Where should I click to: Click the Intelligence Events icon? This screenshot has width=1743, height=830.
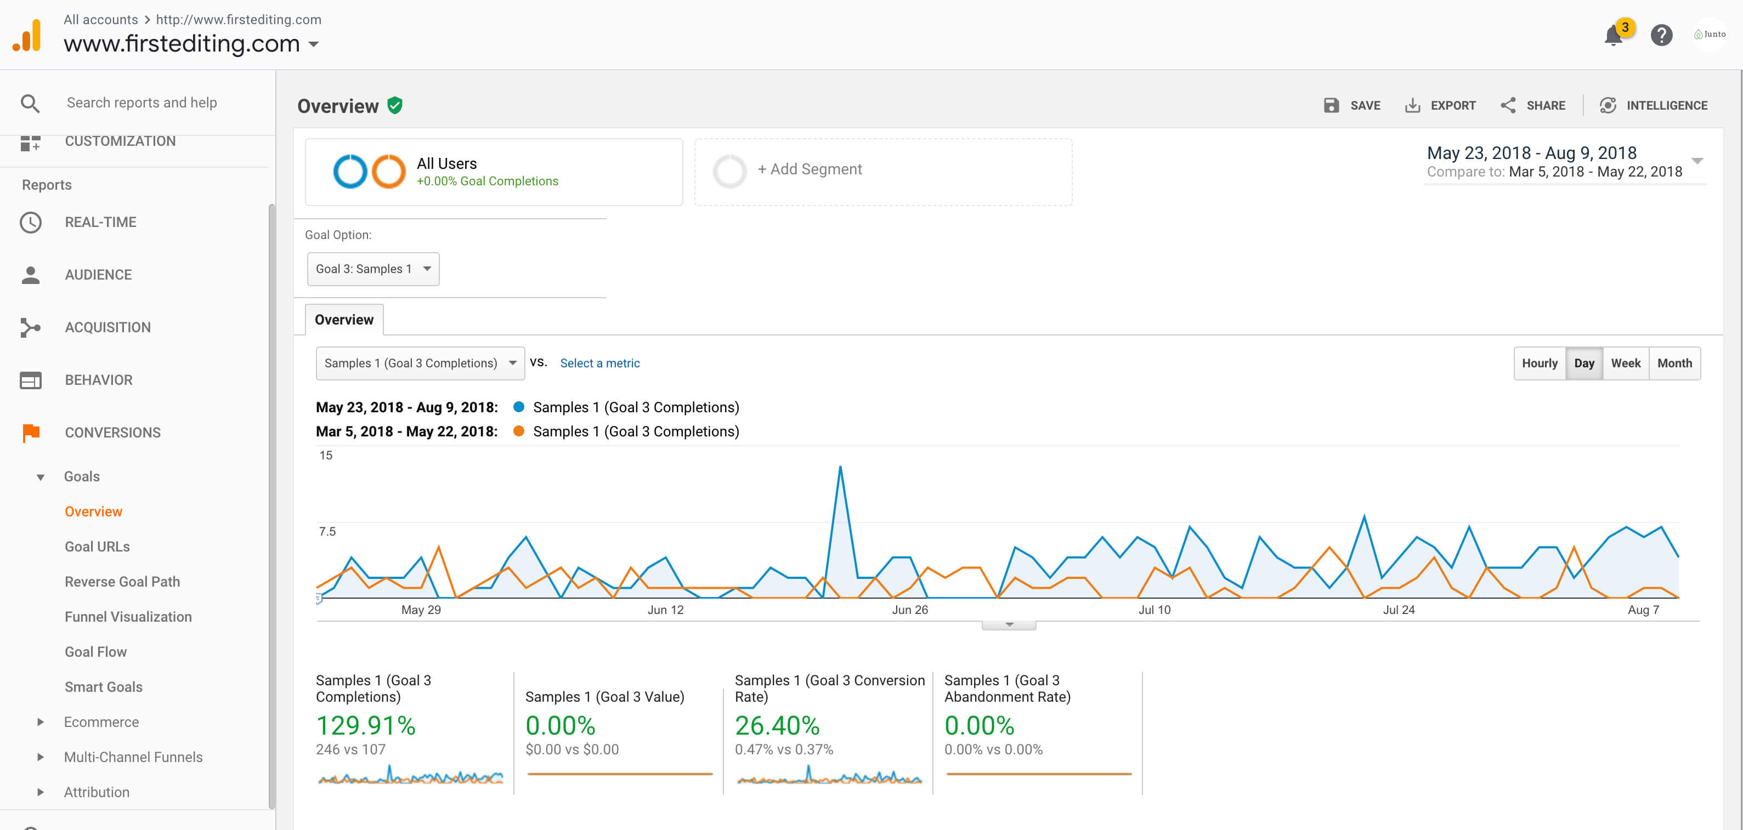(x=1608, y=106)
